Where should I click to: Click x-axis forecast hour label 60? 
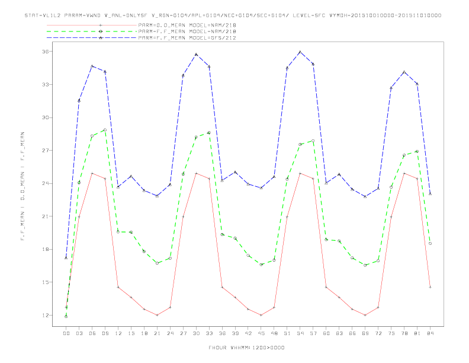tap(326, 333)
